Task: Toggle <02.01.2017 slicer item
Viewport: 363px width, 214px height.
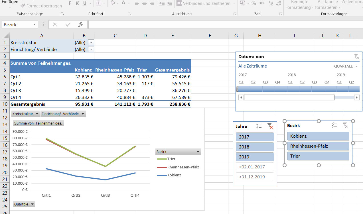Action: point(255,167)
